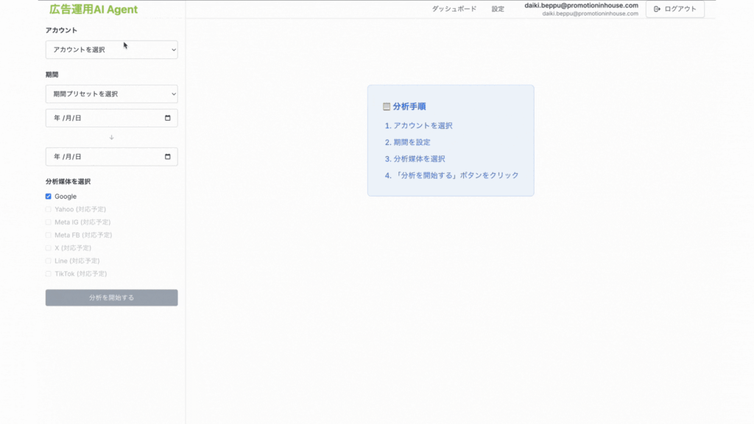Viewport: 754px width, 424px height.
Task: Click the clipboard icon beside 分析手順
Action: pos(385,105)
